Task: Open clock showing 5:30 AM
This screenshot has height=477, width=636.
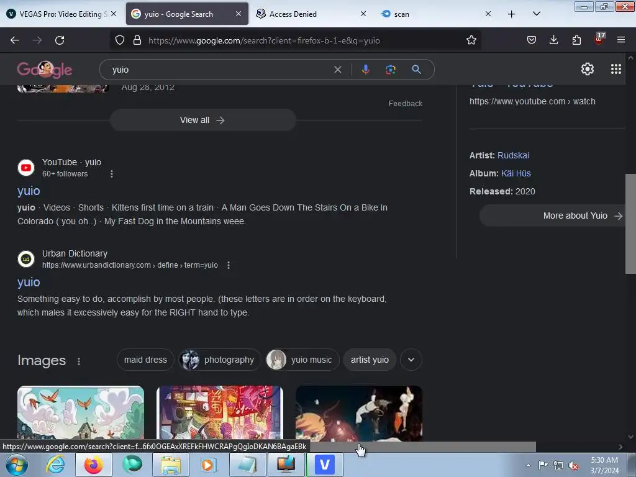Action: point(604,465)
